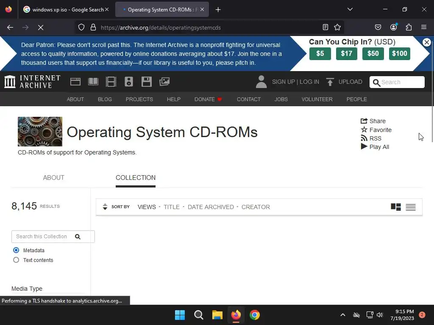Open the software floppy disk icon
The height and width of the screenshot is (325, 434).
click(146, 82)
